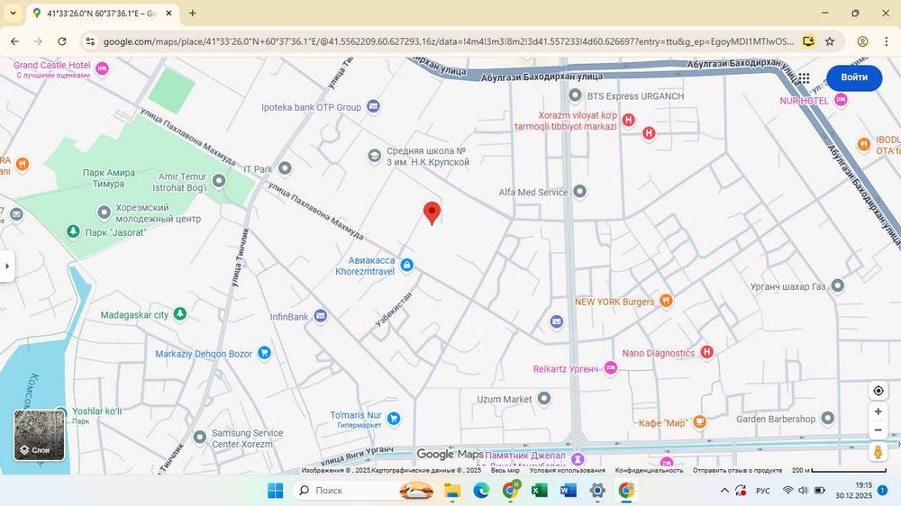Click Отправить отзыв о продукте link
901x506 pixels.
coord(737,470)
